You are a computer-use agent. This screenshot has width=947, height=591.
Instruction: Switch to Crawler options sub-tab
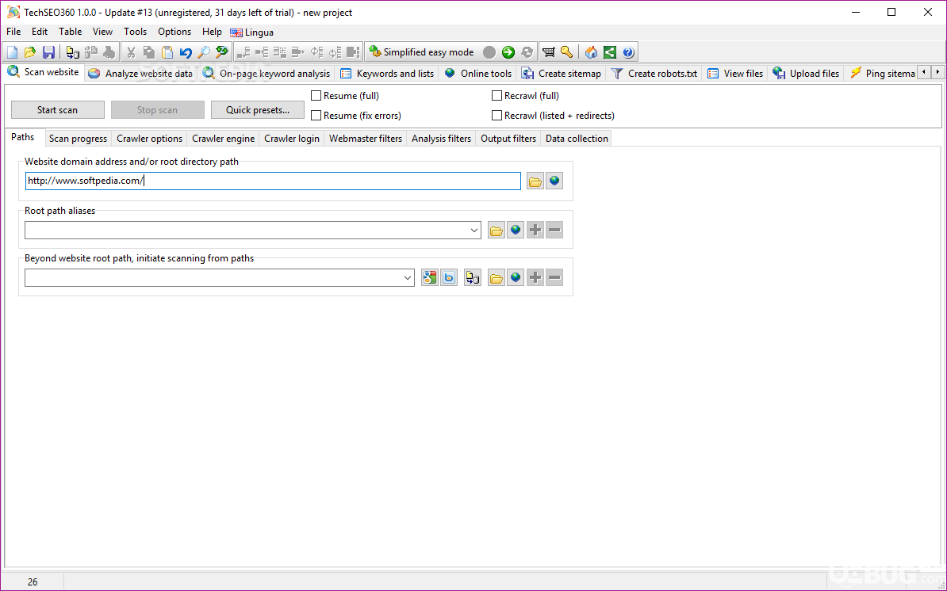click(150, 139)
